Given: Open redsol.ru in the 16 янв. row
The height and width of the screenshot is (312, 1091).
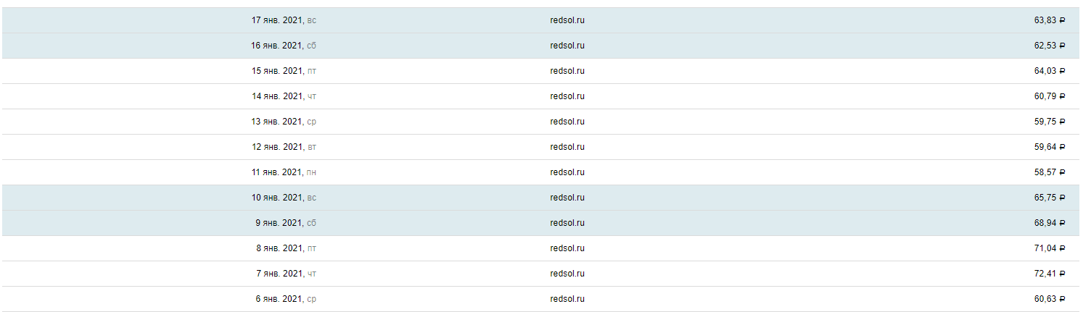Looking at the screenshot, I should tap(567, 46).
